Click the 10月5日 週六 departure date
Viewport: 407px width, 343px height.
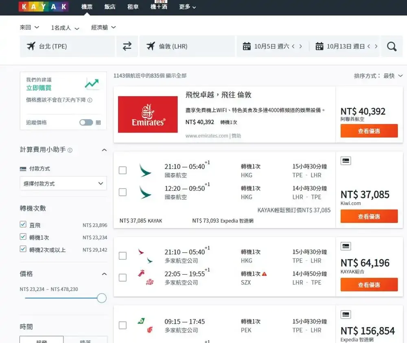pyautogui.click(x=271, y=46)
